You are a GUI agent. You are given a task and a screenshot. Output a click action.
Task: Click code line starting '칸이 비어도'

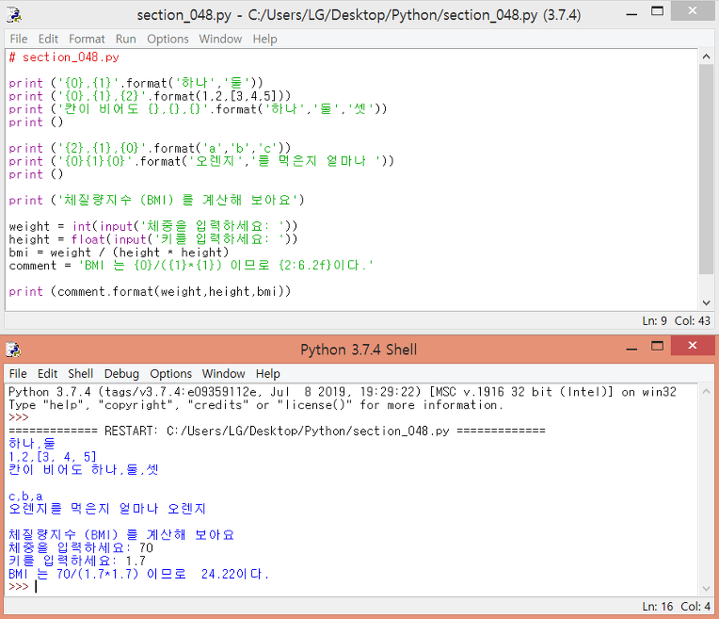(198, 109)
